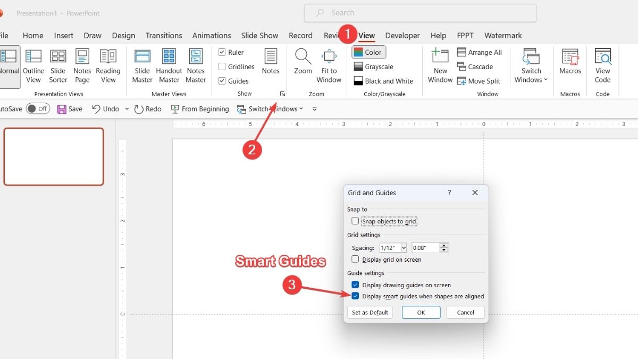
Task: Open a New Window
Action: pyautogui.click(x=440, y=66)
